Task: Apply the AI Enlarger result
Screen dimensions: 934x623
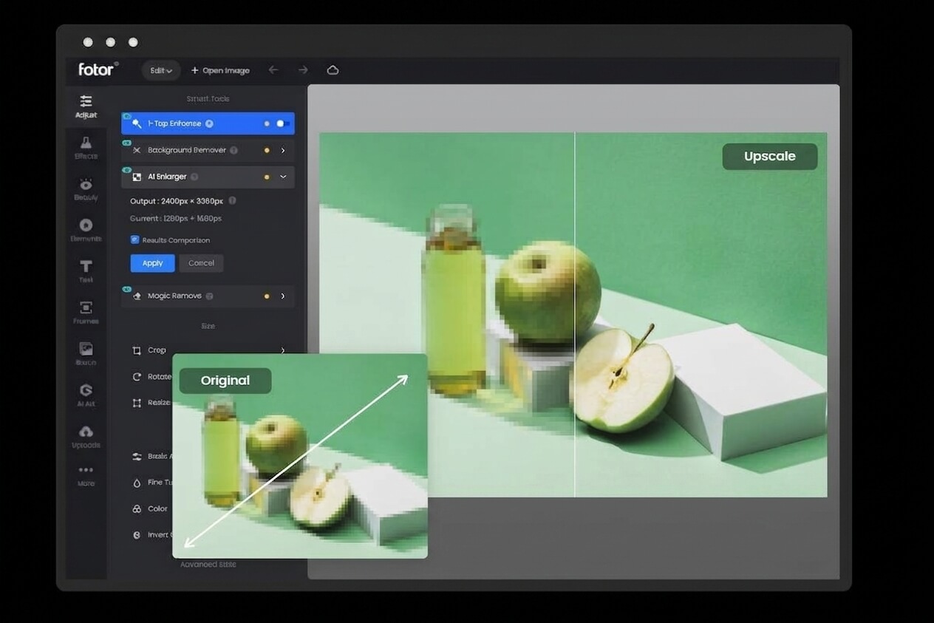Action: [152, 263]
